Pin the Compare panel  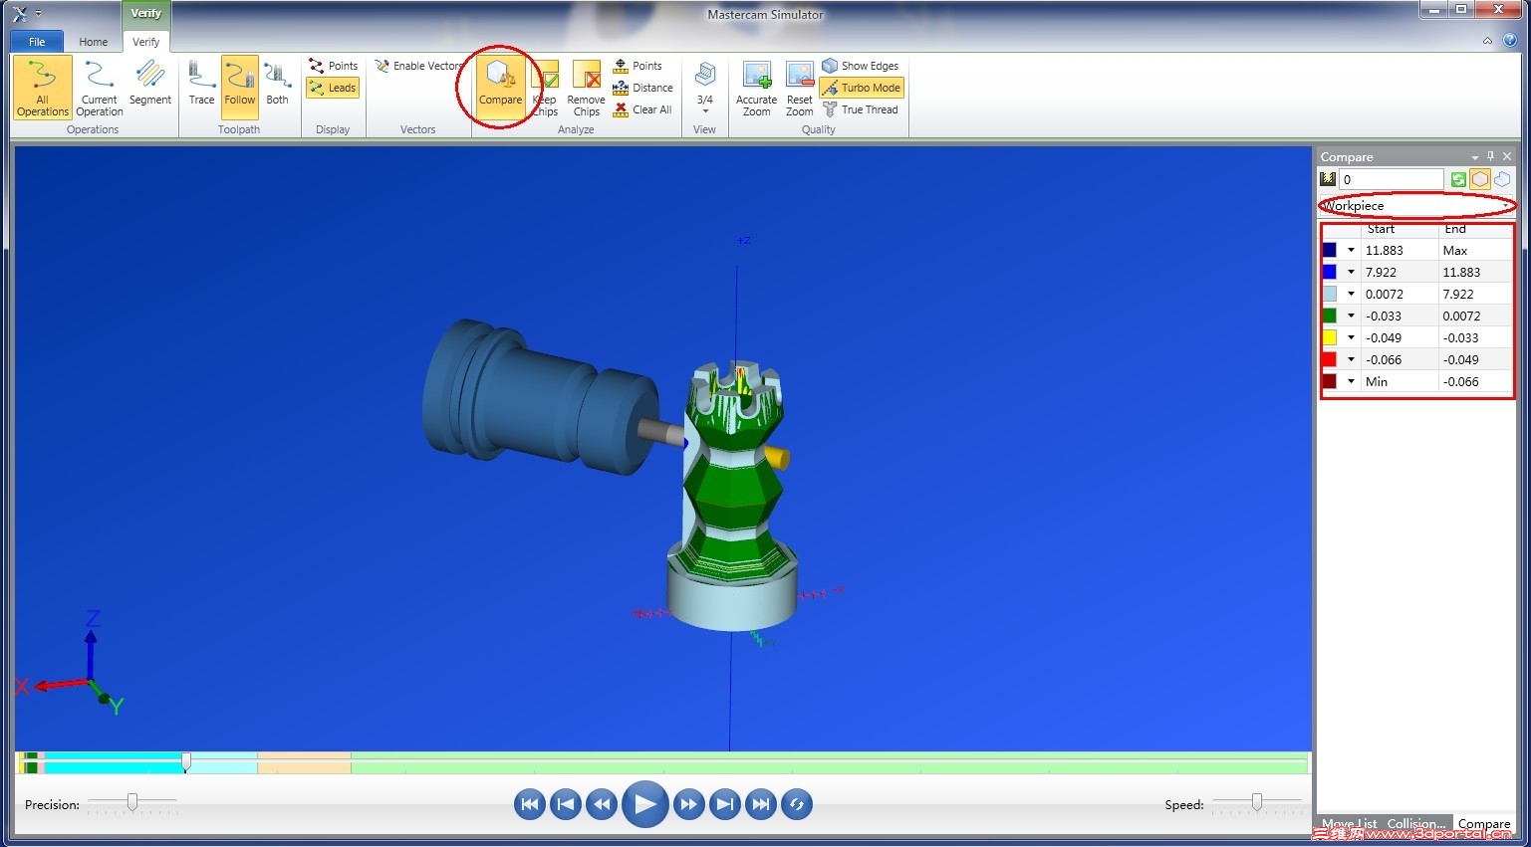click(1491, 156)
